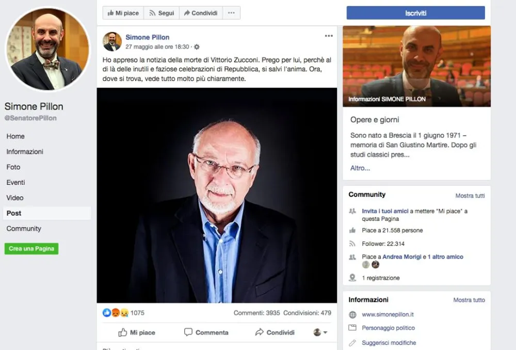Click the green Crea una Pagina button
The width and height of the screenshot is (516, 350).
point(31,249)
